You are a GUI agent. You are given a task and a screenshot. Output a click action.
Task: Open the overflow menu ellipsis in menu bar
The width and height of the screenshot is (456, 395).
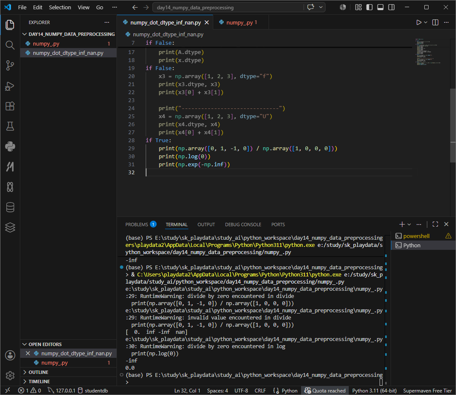(114, 7)
